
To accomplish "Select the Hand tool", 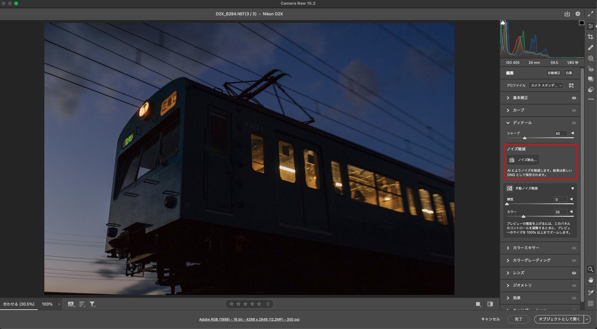I will coord(591,280).
